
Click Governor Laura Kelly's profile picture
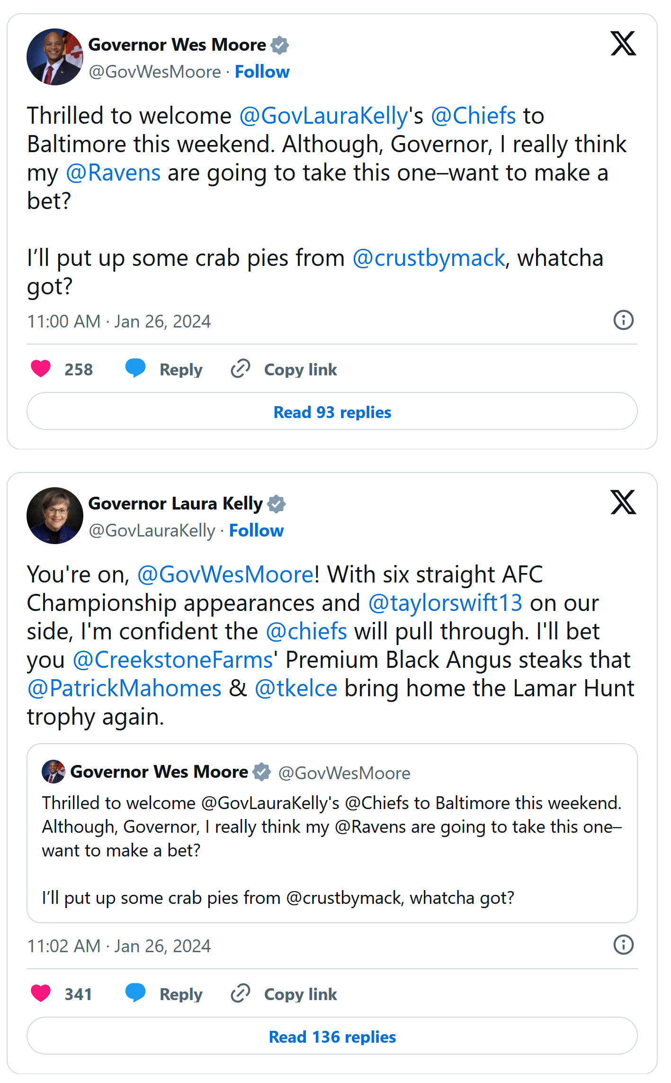(55, 516)
